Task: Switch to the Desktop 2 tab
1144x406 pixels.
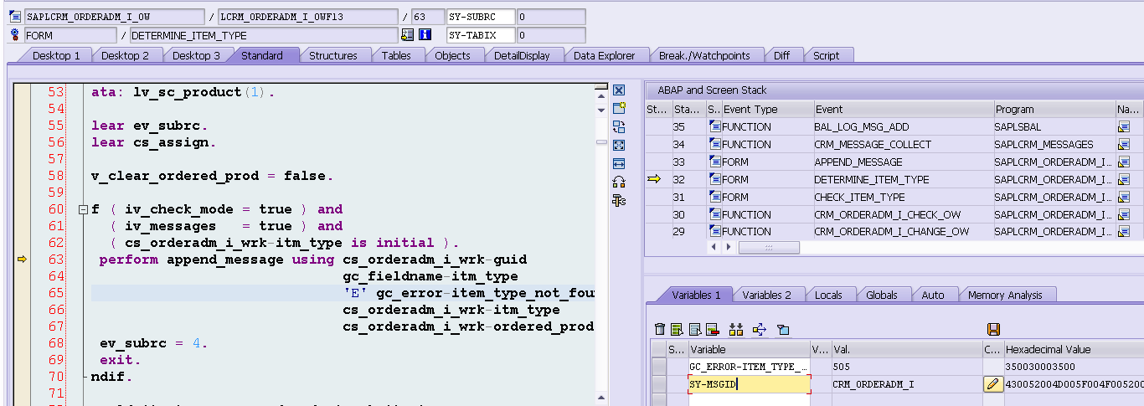Action: 126,55
